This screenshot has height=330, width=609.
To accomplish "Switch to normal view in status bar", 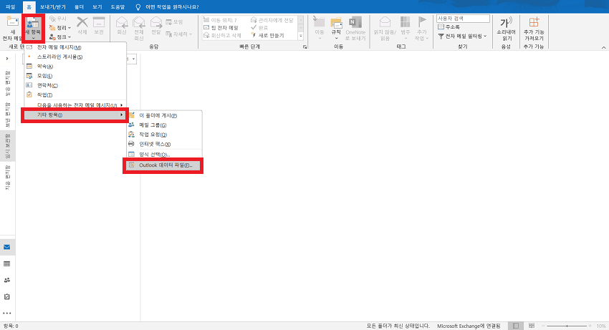I will pyautogui.click(x=515, y=326).
